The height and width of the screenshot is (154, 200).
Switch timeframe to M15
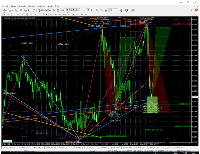(x=60, y=14)
